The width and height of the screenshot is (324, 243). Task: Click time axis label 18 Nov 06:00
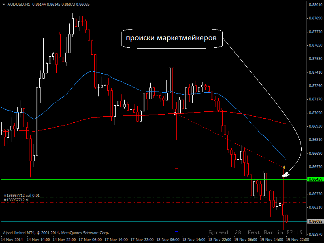point(168,240)
